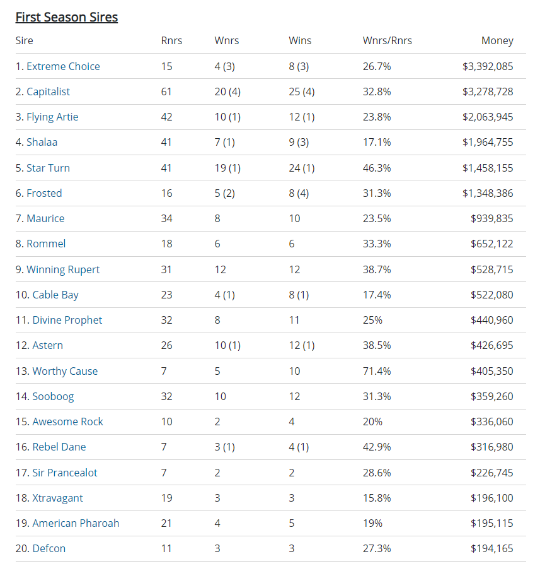Open the Worthy Cause link

[x=65, y=371]
